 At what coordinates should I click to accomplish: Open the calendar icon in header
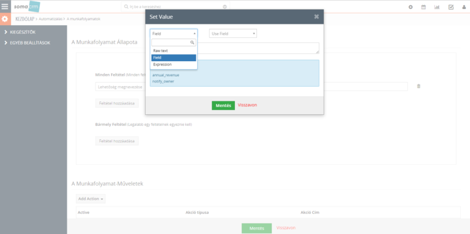(x=423, y=7)
